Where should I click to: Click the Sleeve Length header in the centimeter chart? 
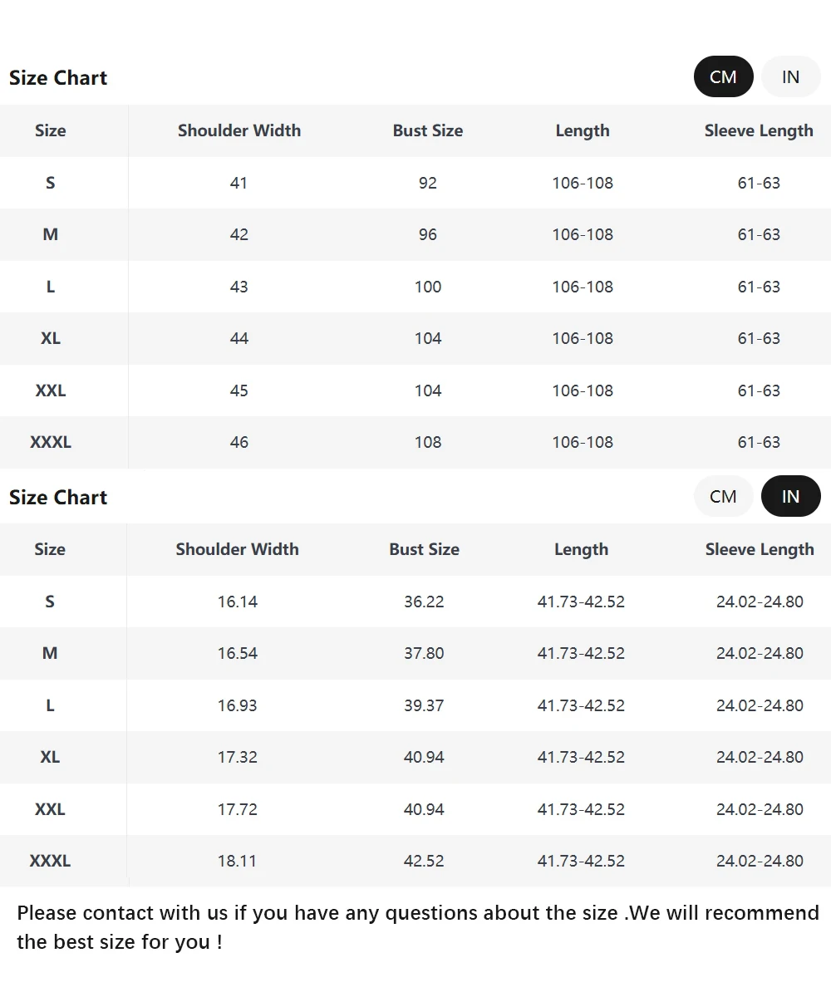coord(759,130)
